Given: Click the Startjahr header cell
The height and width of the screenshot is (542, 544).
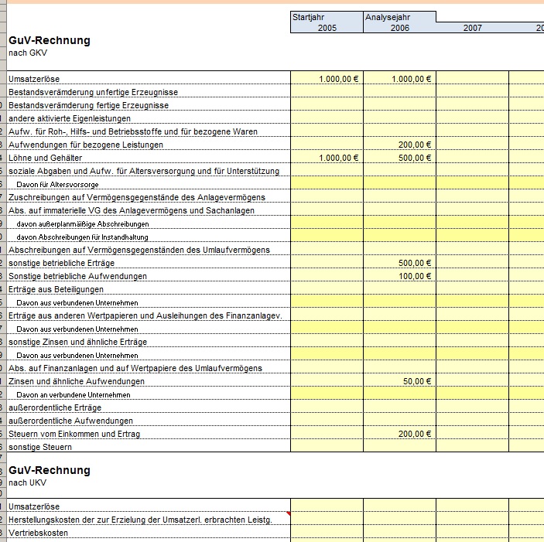Looking at the screenshot, I should (x=327, y=16).
